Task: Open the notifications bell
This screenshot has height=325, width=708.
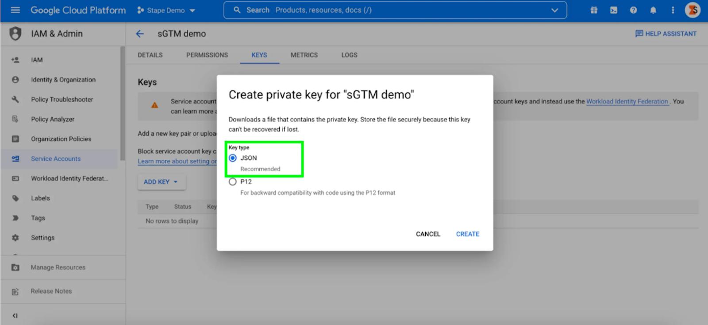Action: tap(653, 10)
